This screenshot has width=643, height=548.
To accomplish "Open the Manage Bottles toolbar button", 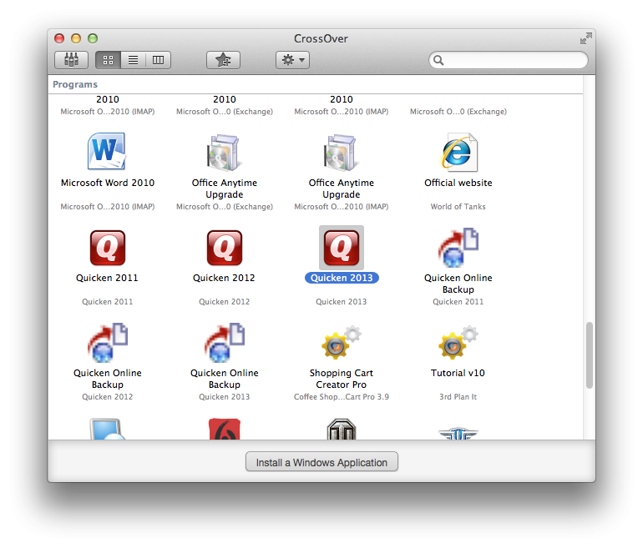I will click(71, 60).
